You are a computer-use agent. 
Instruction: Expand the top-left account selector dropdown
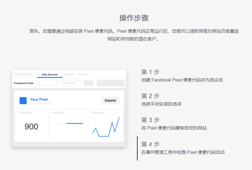click(24, 75)
